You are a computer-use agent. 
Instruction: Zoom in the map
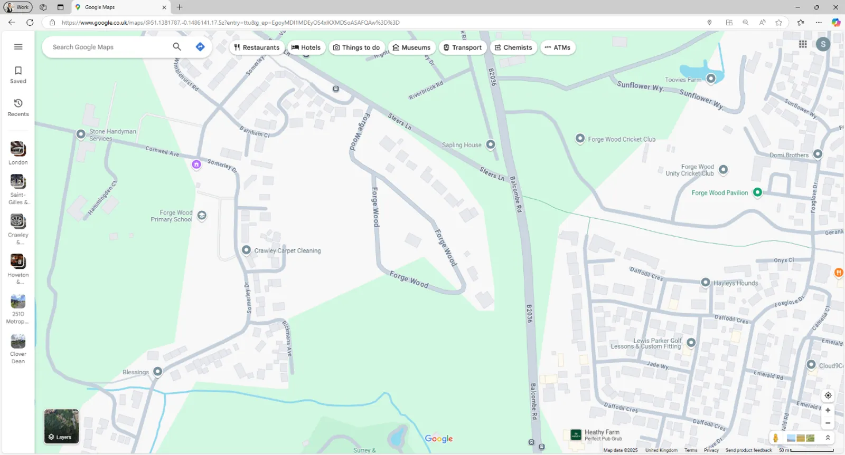[828, 410]
